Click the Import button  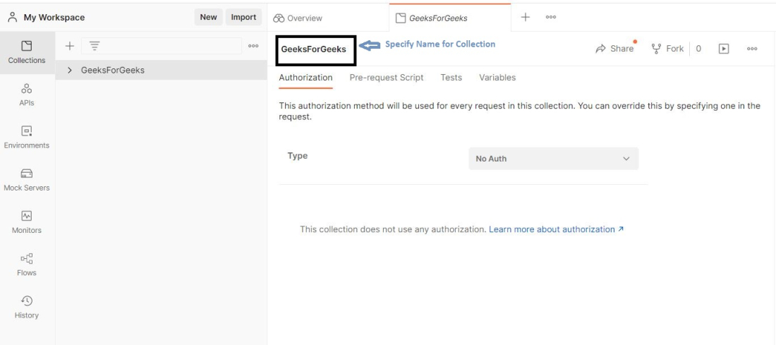pyautogui.click(x=243, y=18)
